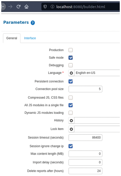Uncheck the Safe mode checkbox

tap(70, 58)
